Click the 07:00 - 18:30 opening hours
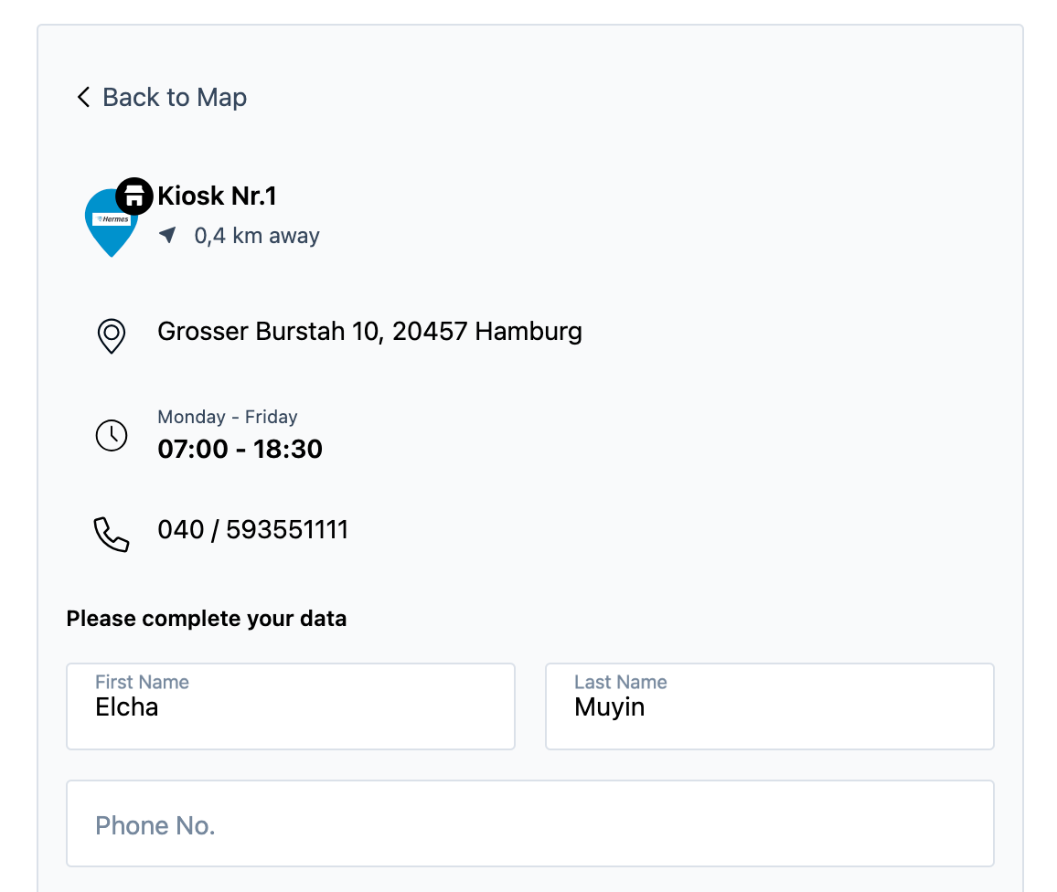The image size is (1057, 892). pos(240,449)
